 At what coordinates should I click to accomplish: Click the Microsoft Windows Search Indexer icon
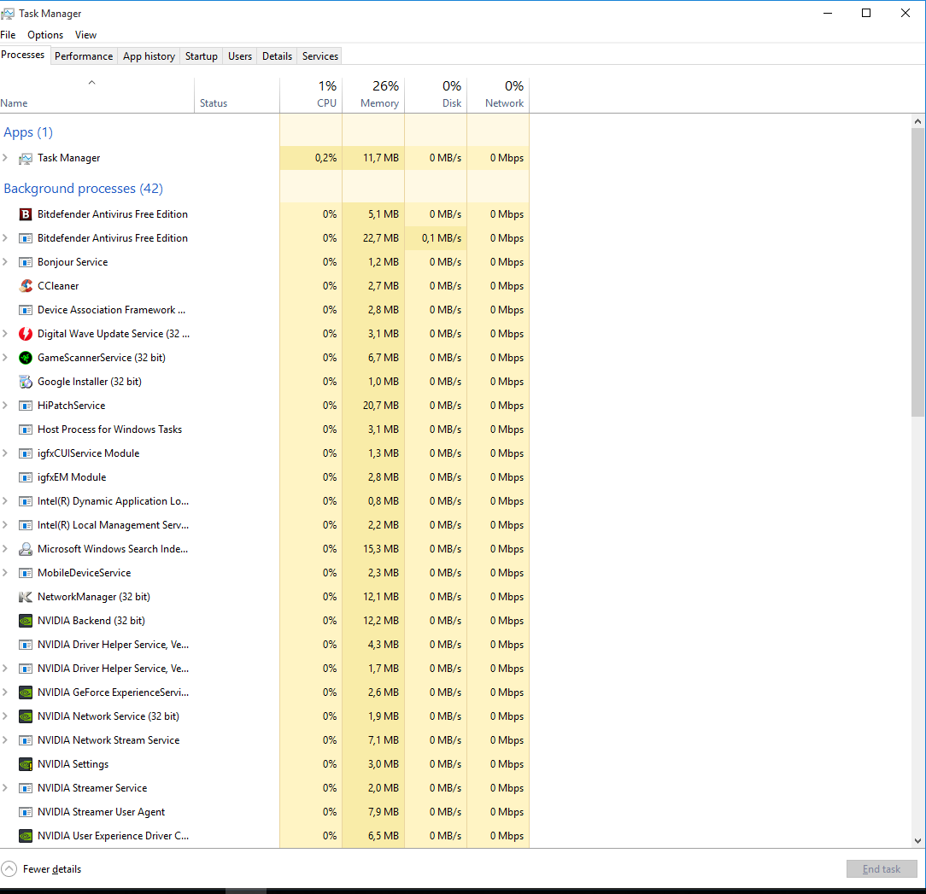pos(26,549)
